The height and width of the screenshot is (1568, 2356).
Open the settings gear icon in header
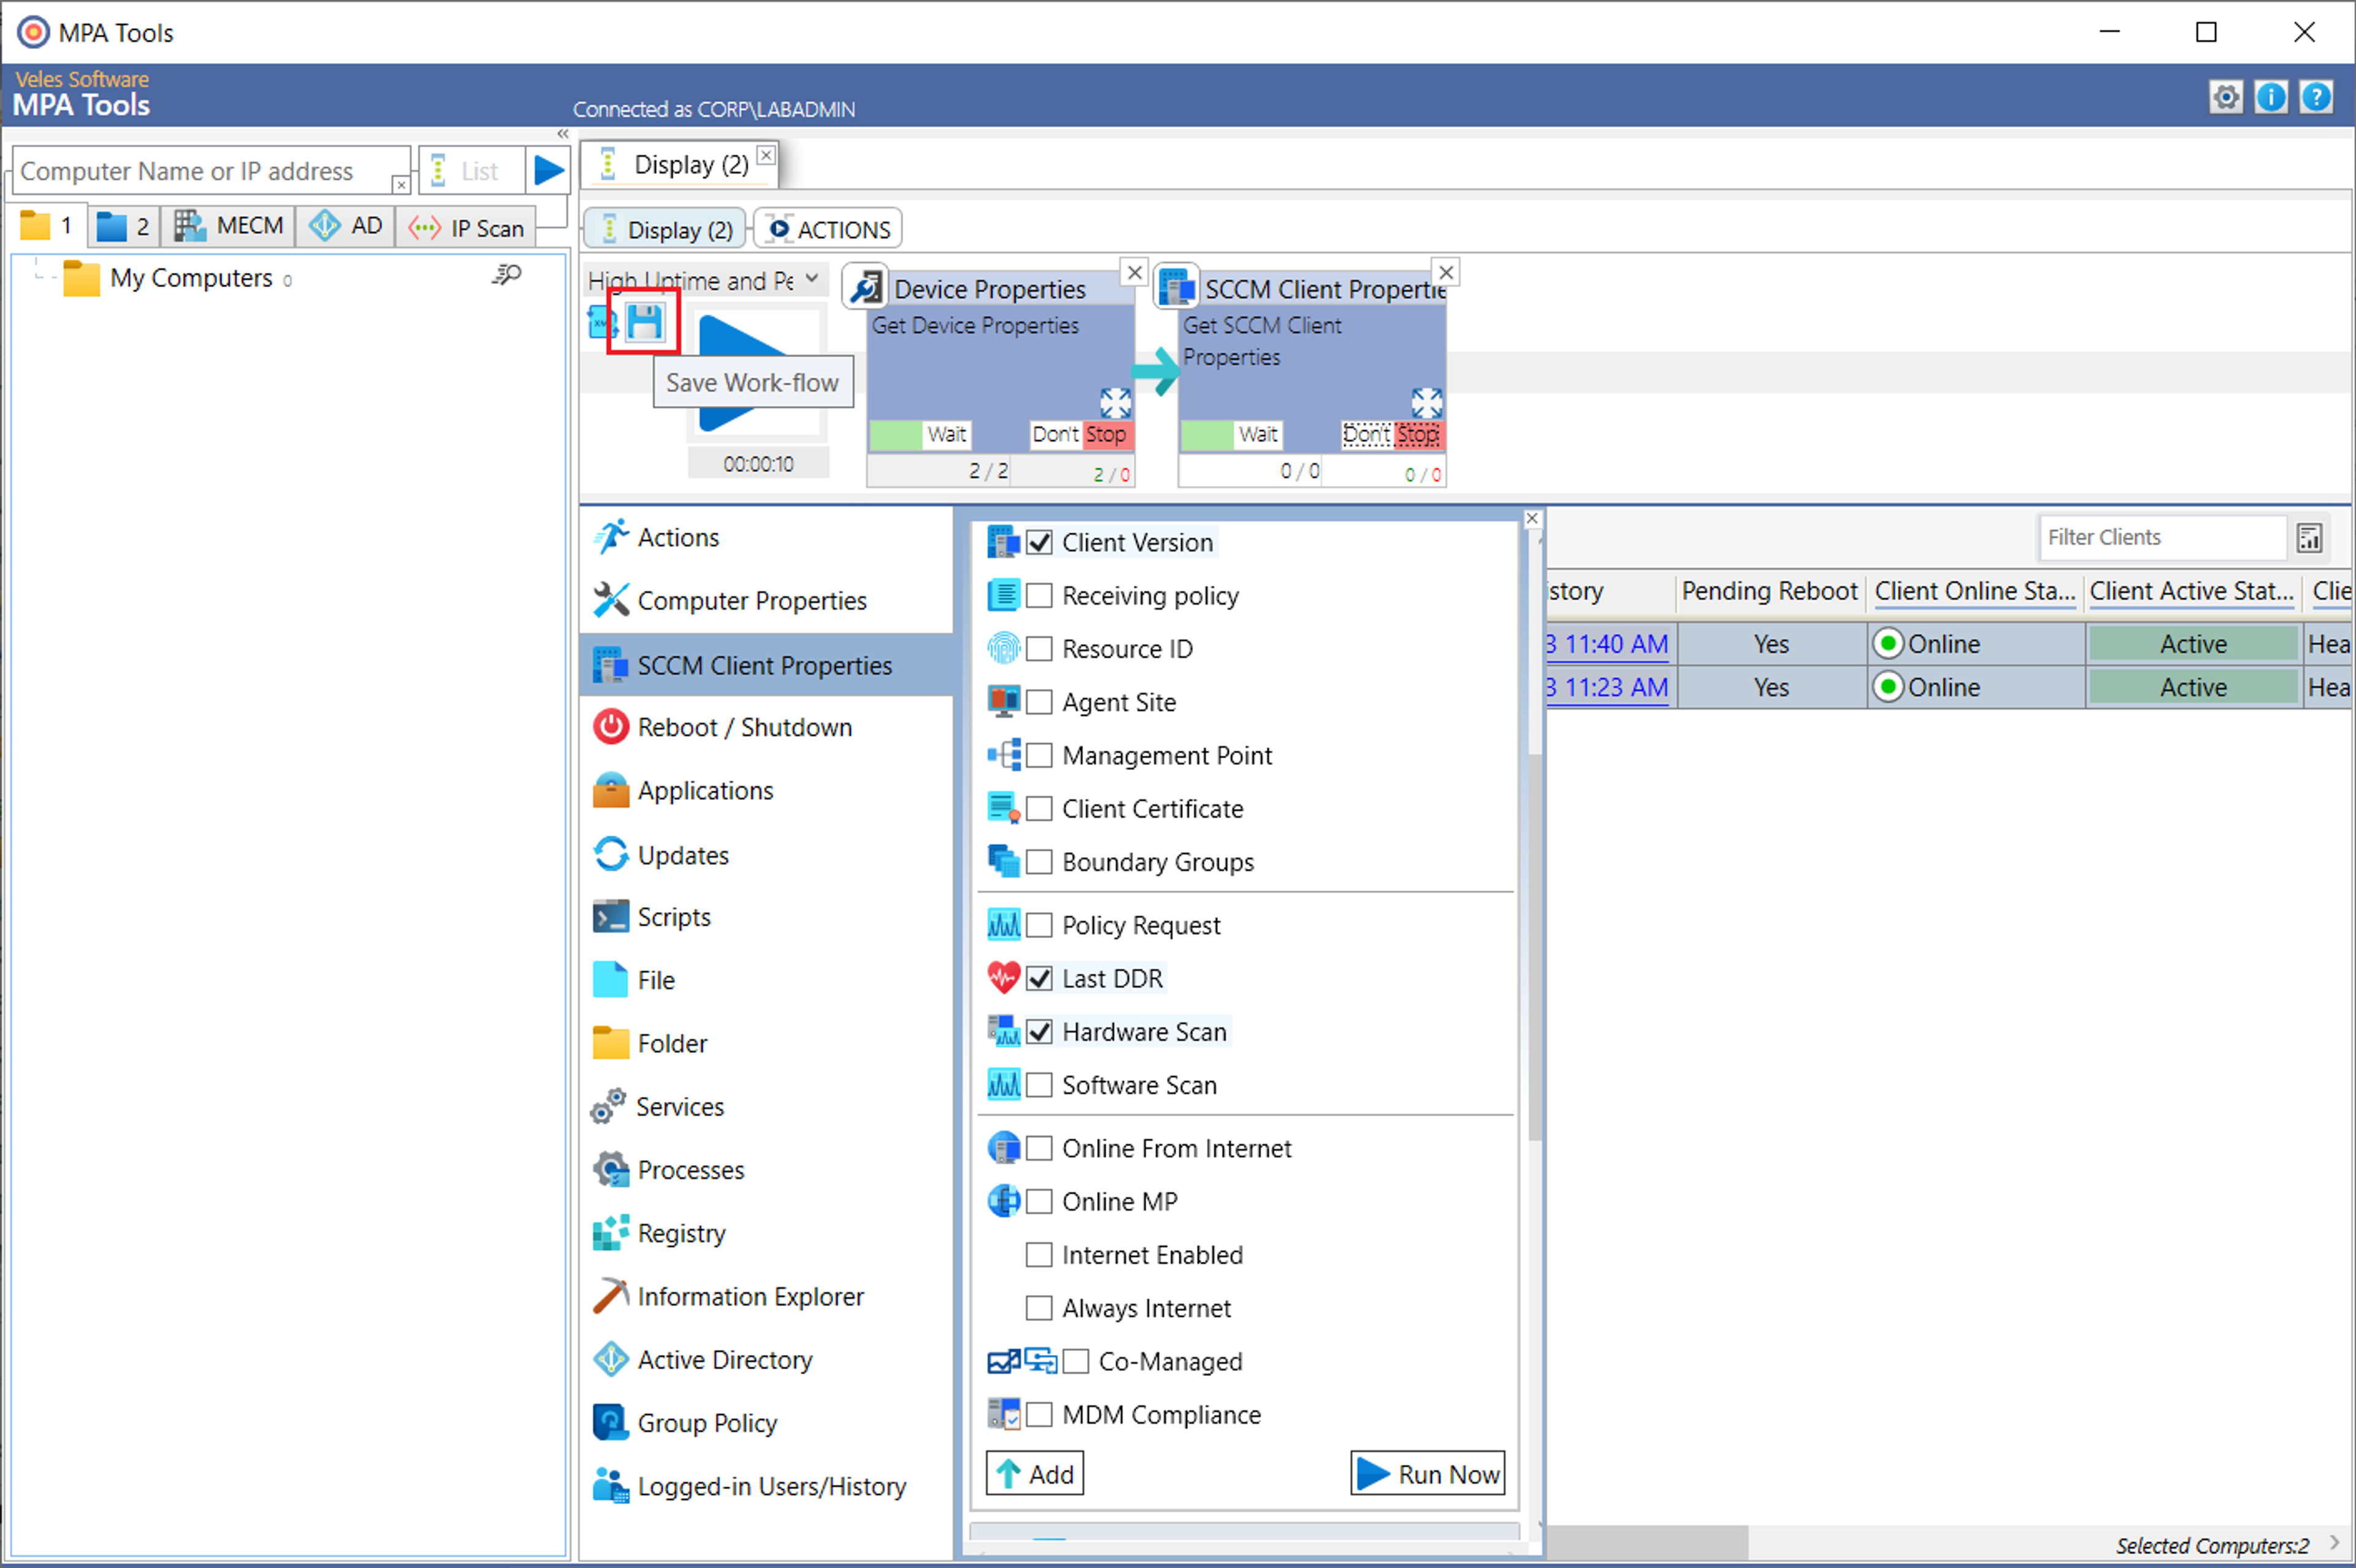point(2225,97)
